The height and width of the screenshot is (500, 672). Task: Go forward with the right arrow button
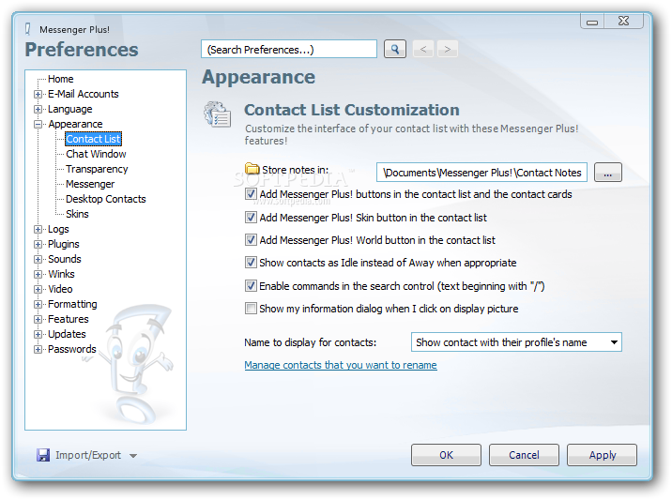(448, 50)
